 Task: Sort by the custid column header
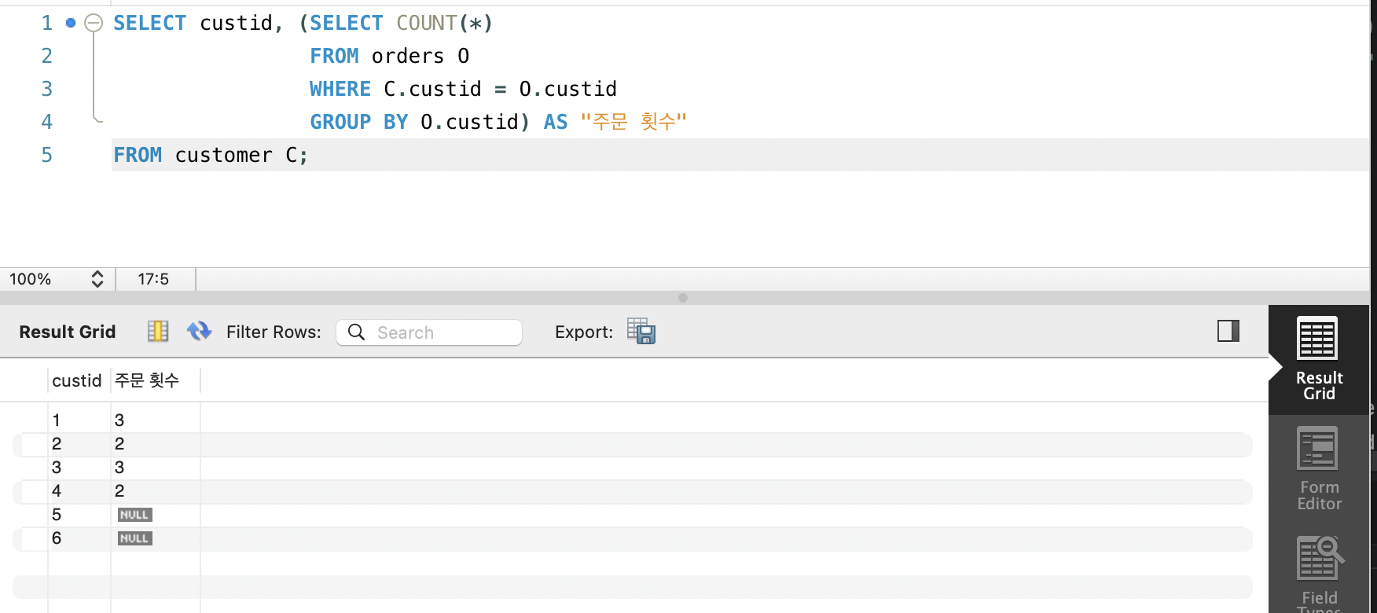77,380
